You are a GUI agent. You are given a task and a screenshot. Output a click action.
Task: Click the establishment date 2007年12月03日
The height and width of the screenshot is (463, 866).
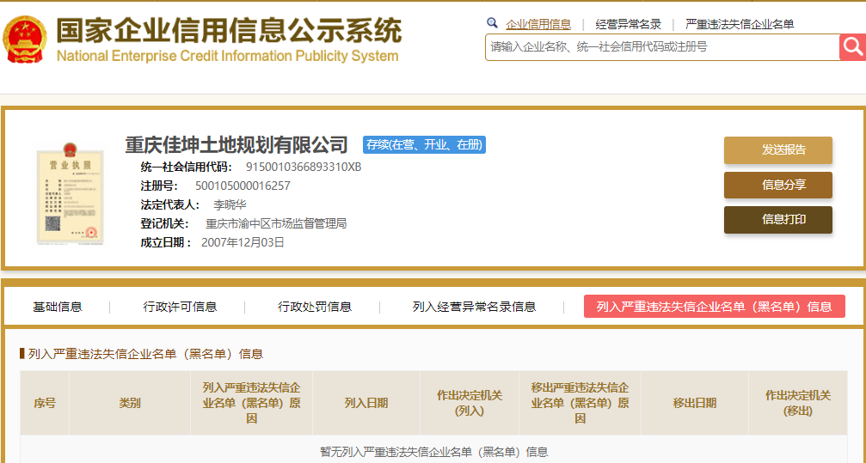243,242
